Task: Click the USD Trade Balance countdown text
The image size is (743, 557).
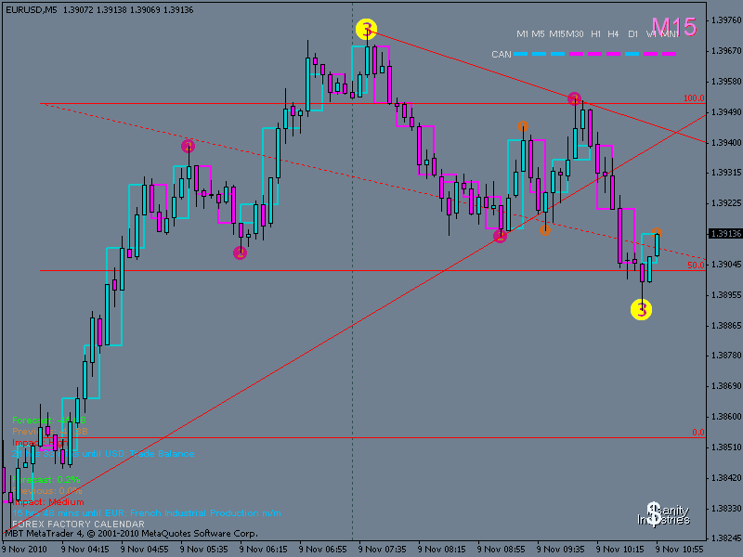Action: click(103, 454)
